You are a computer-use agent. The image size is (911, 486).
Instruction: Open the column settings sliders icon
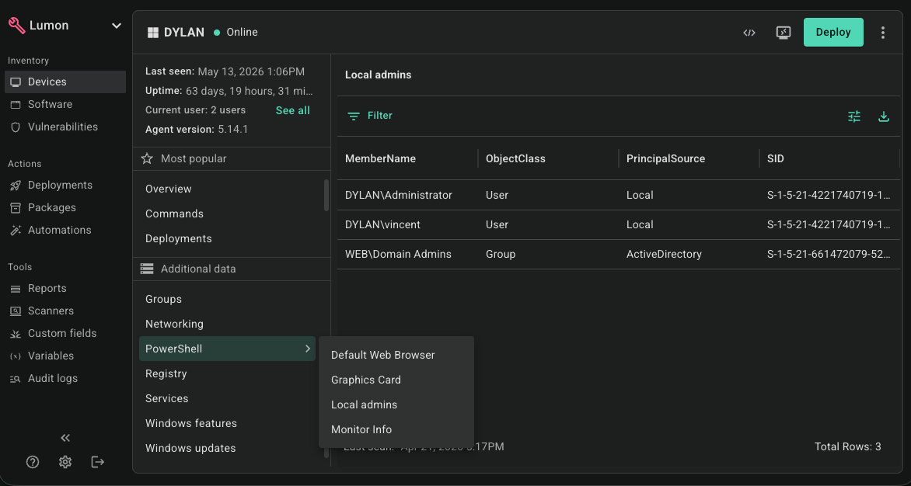pos(854,116)
